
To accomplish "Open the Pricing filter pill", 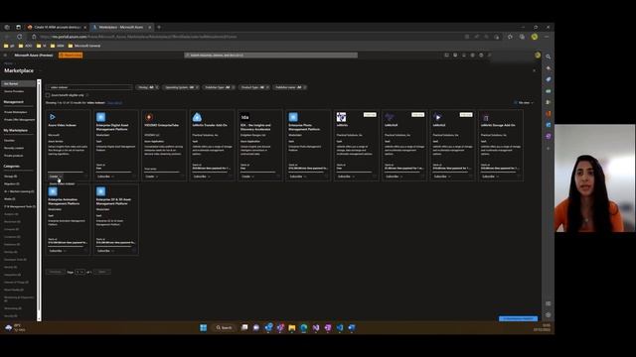I will (148, 87).
